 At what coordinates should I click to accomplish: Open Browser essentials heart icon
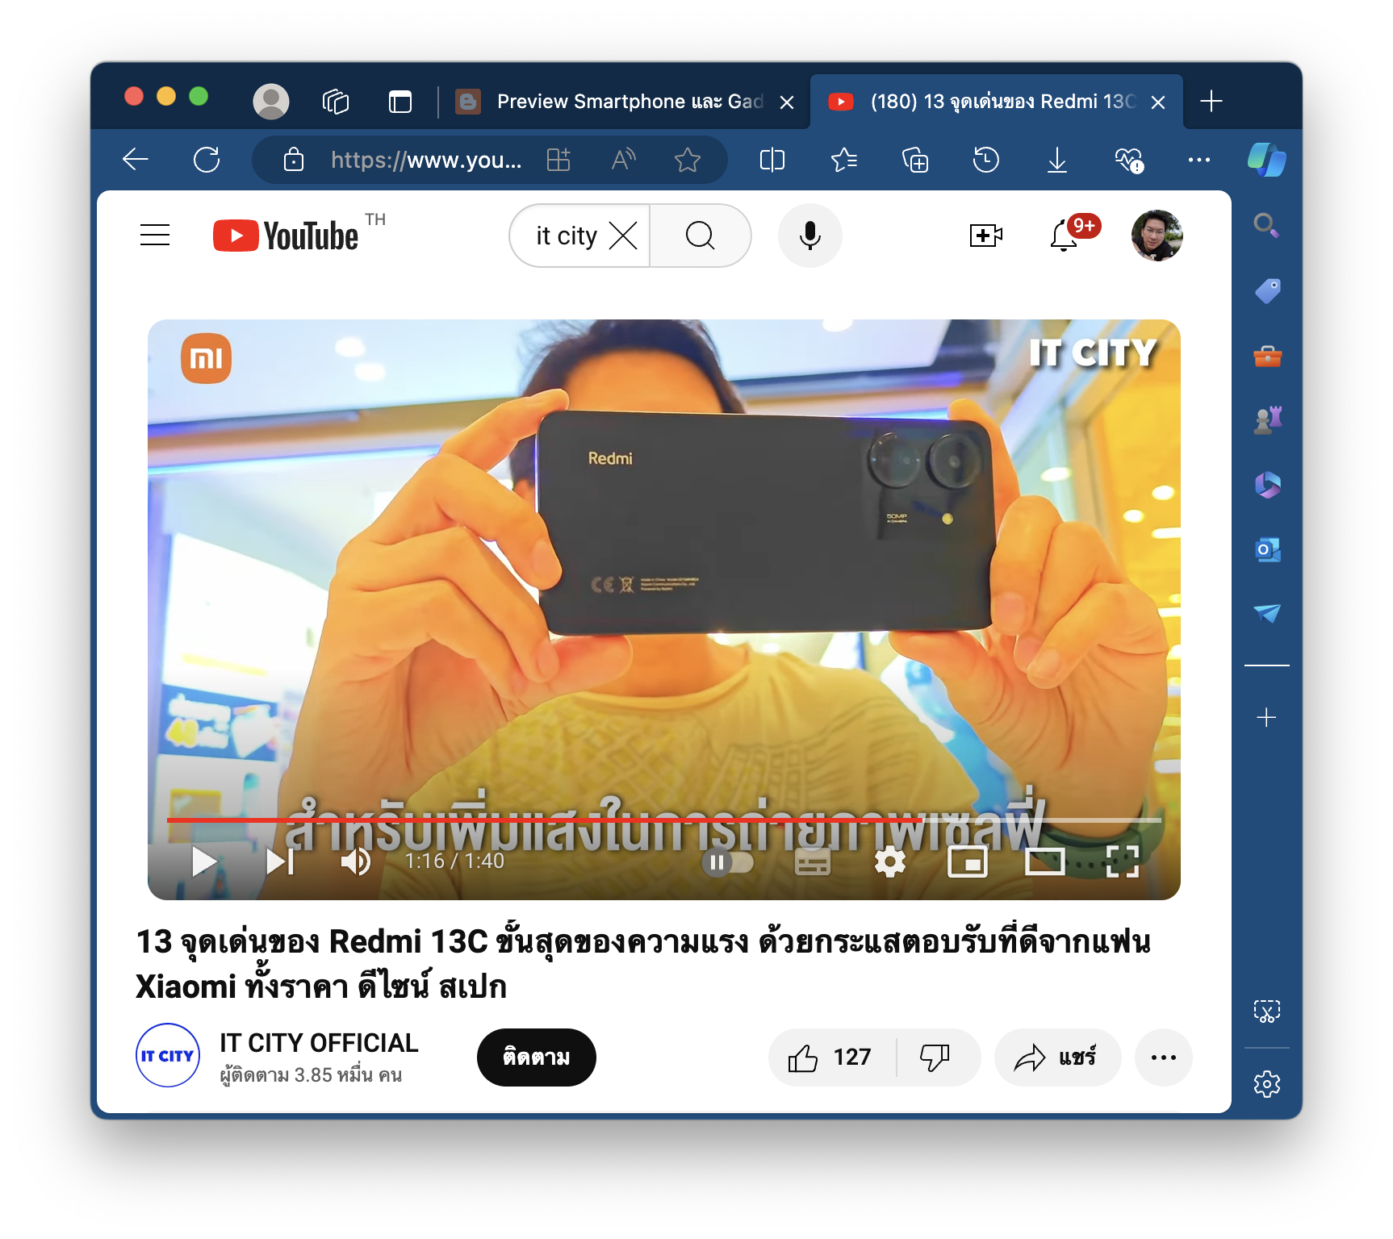[1129, 160]
